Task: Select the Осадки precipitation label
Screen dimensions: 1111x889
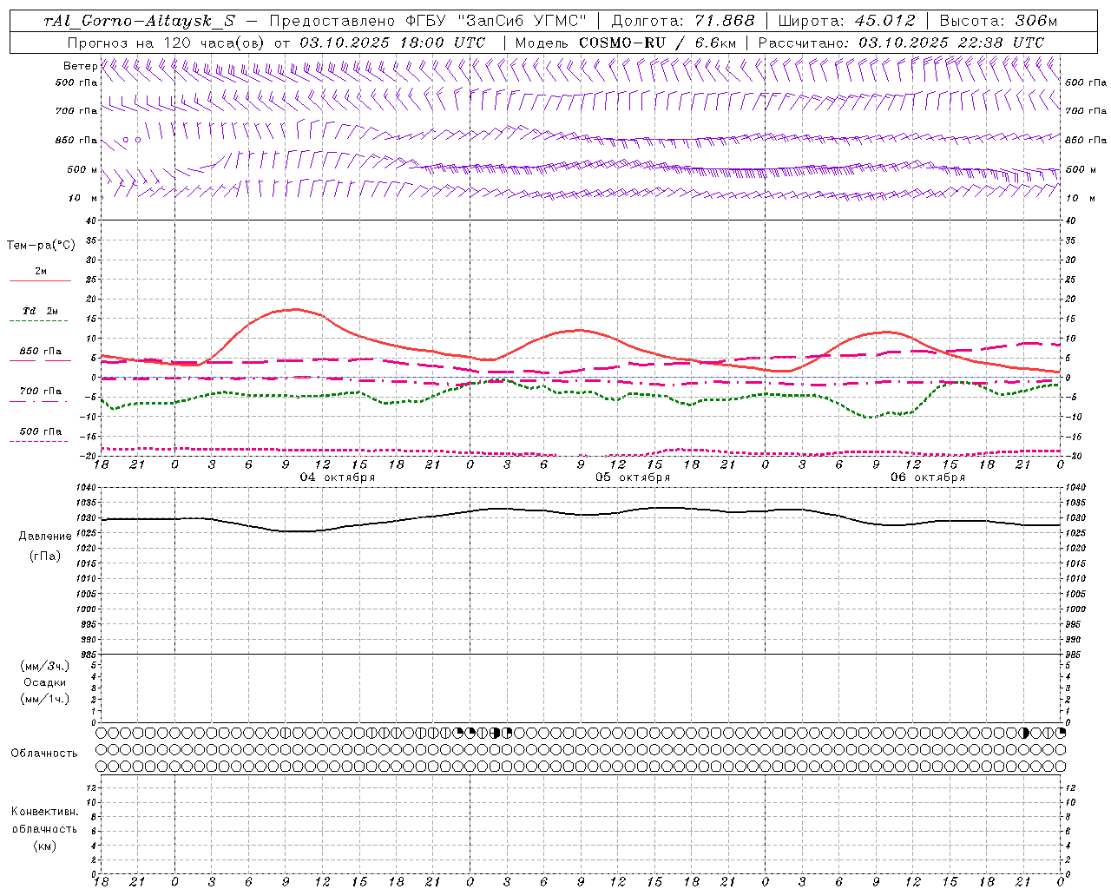Action: (45, 682)
